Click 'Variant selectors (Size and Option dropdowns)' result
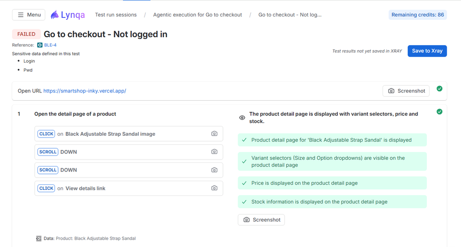 pos(332,161)
